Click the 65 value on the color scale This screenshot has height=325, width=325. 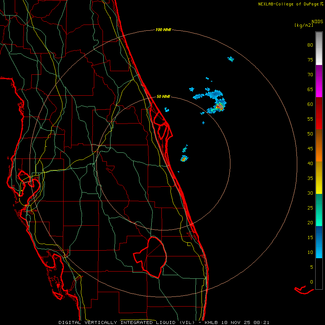click(310, 89)
